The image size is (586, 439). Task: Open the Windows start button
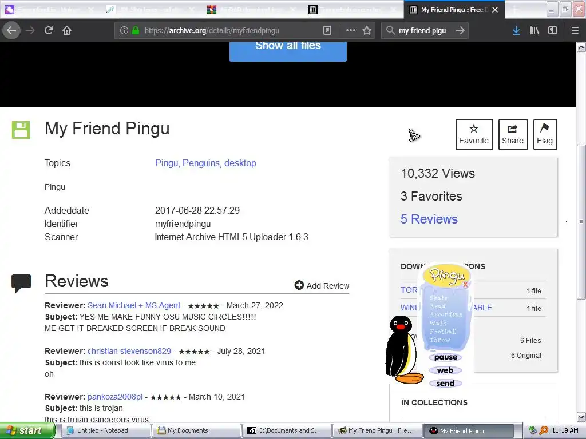pyautogui.click(x=28, y=430)
